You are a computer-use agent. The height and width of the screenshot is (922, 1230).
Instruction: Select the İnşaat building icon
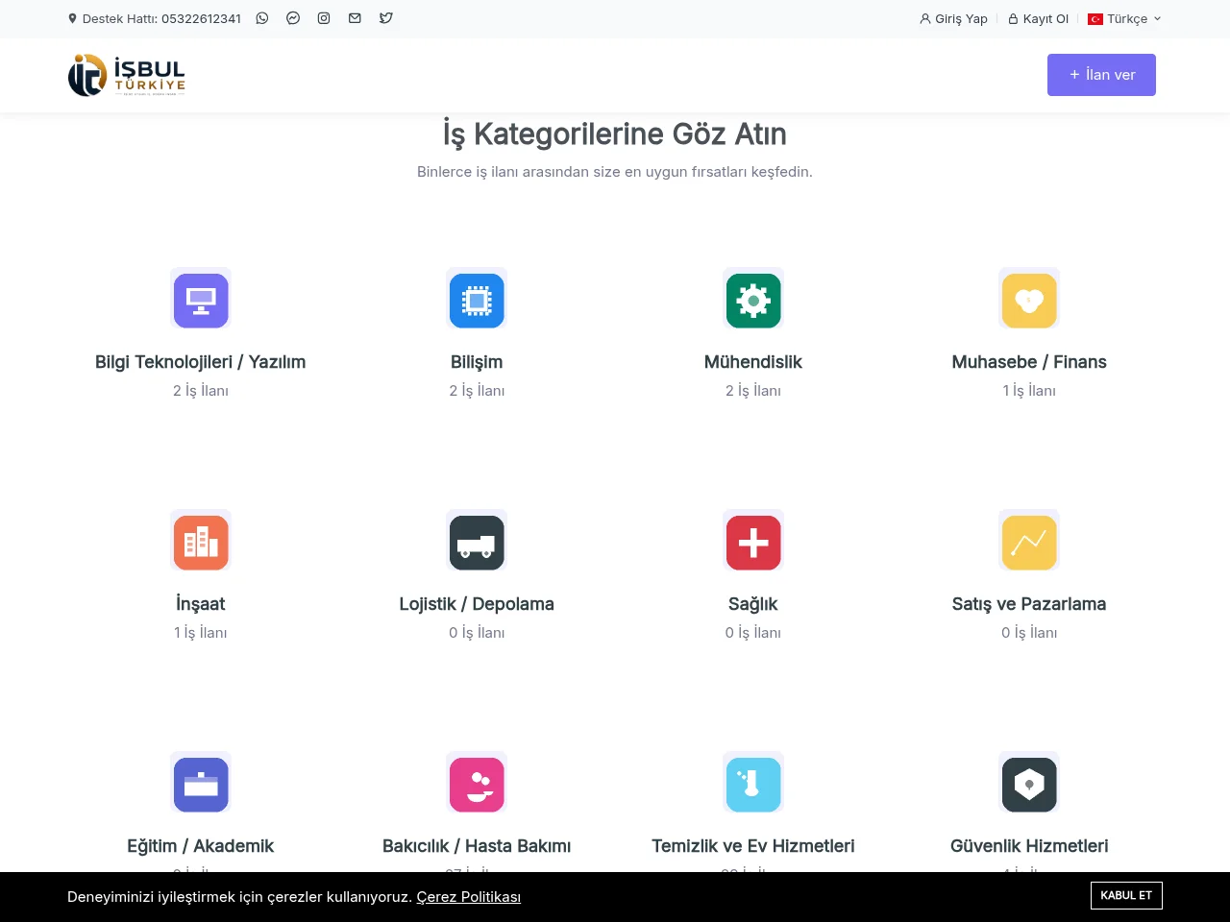(201, 543)
